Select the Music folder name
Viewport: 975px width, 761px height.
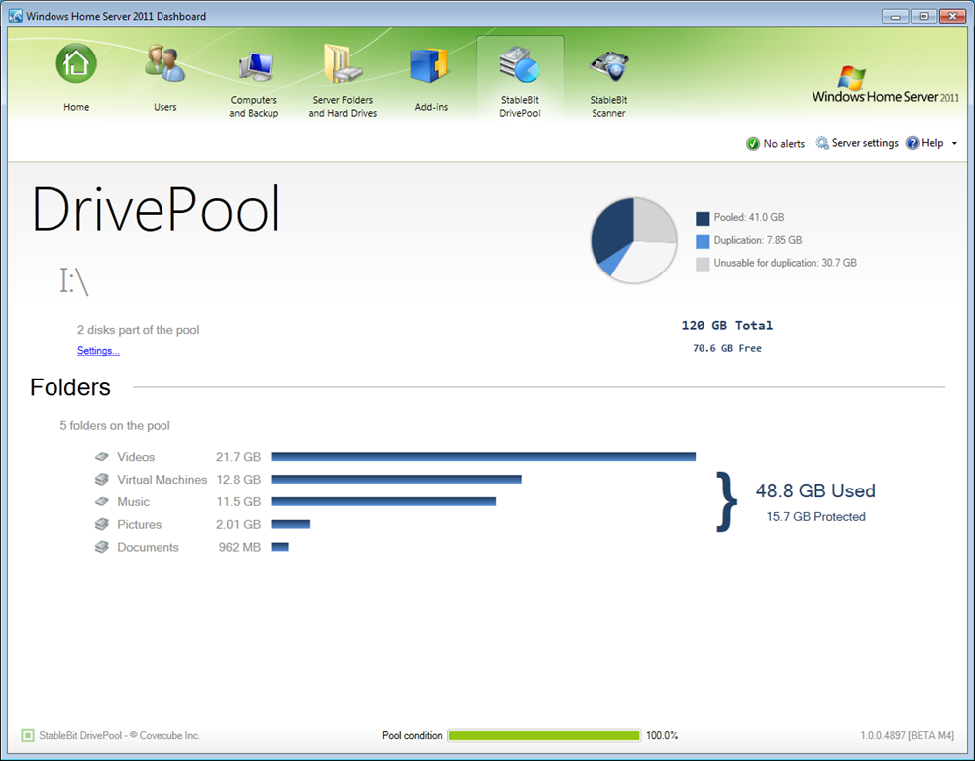[134, 501]
